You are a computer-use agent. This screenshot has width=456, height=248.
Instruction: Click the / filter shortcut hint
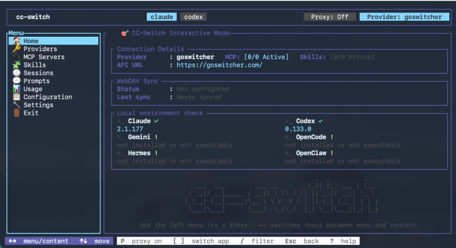click(257, 241)
